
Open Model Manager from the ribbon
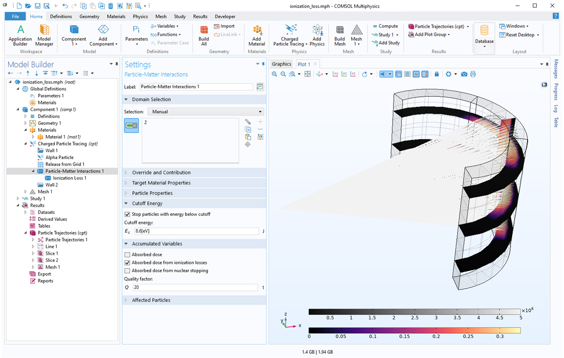point(44,34)
